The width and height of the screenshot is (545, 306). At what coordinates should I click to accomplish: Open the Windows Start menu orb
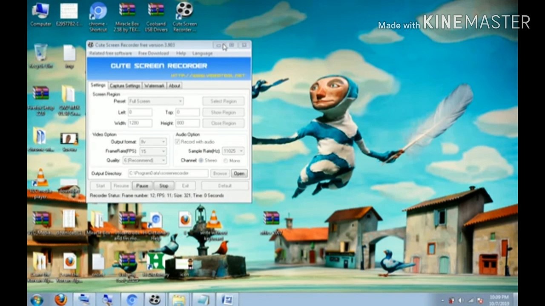37,299
